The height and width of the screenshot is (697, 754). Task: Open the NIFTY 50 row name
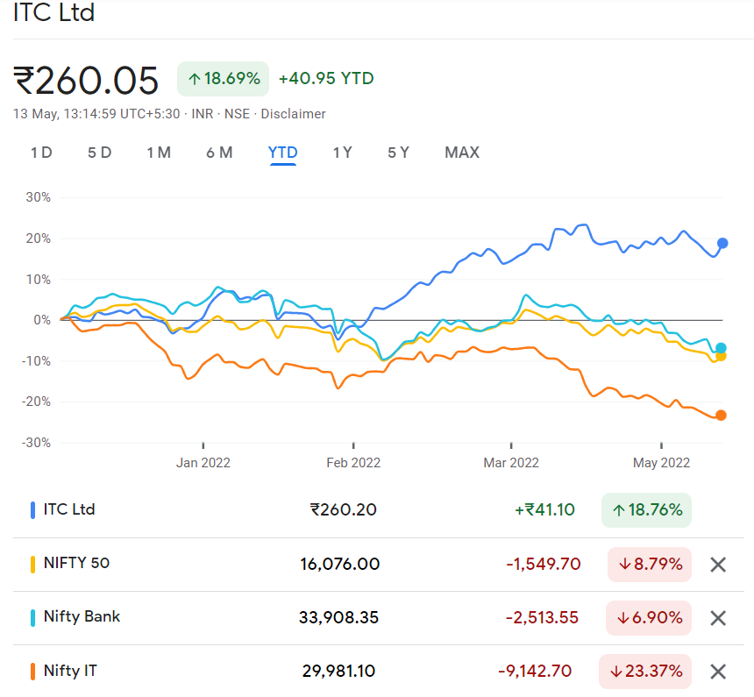[x=76, y=563]
